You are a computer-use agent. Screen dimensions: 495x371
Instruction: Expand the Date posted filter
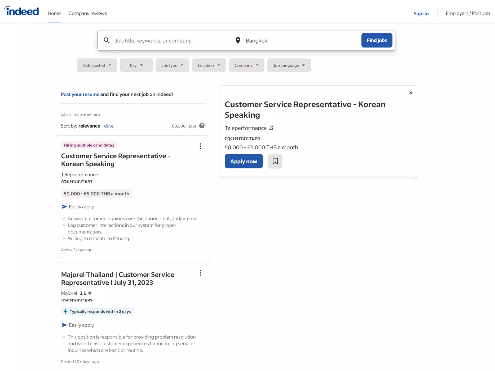coord(97,65)
